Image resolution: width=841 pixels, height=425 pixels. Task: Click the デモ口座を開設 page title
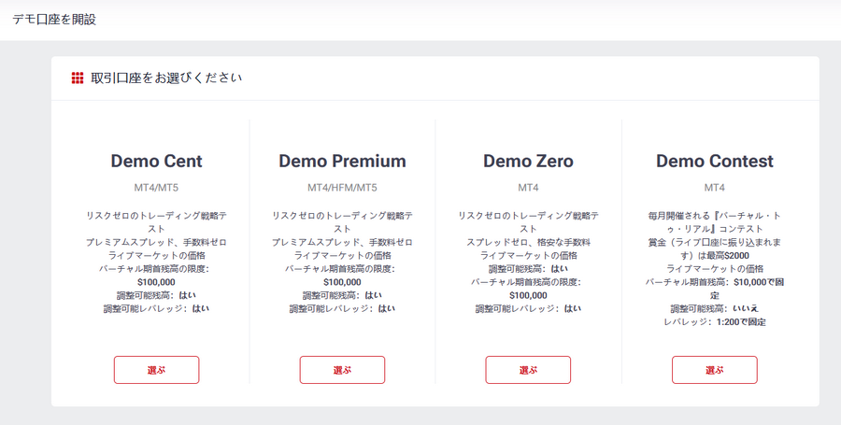point(54,20)
